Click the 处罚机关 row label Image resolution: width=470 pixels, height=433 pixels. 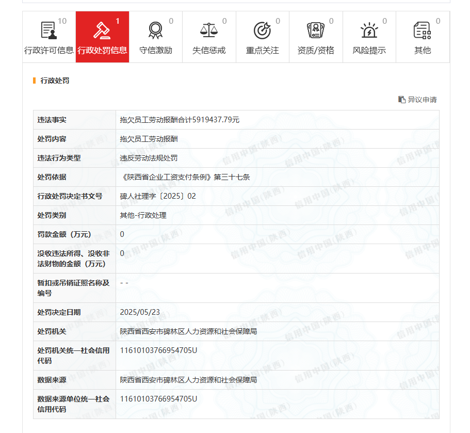pos(52,331)
